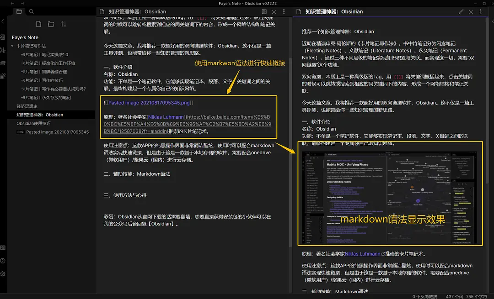494x299 pixels.
Task: Click the Pasted image 20210817095345.png embed link
Action: [149, 103]
